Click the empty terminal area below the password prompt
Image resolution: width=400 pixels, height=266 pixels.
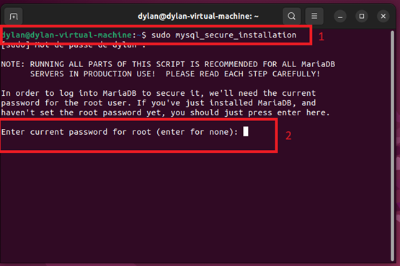[195, 207]
